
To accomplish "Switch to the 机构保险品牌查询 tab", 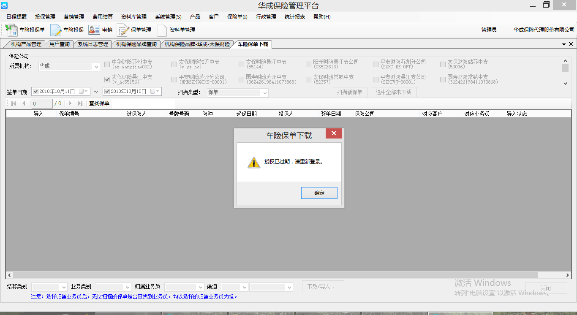I will coord(136,44).
